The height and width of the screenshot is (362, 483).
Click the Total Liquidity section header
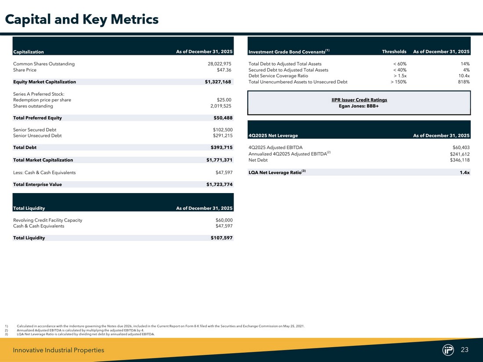click(x=29, y=208)
